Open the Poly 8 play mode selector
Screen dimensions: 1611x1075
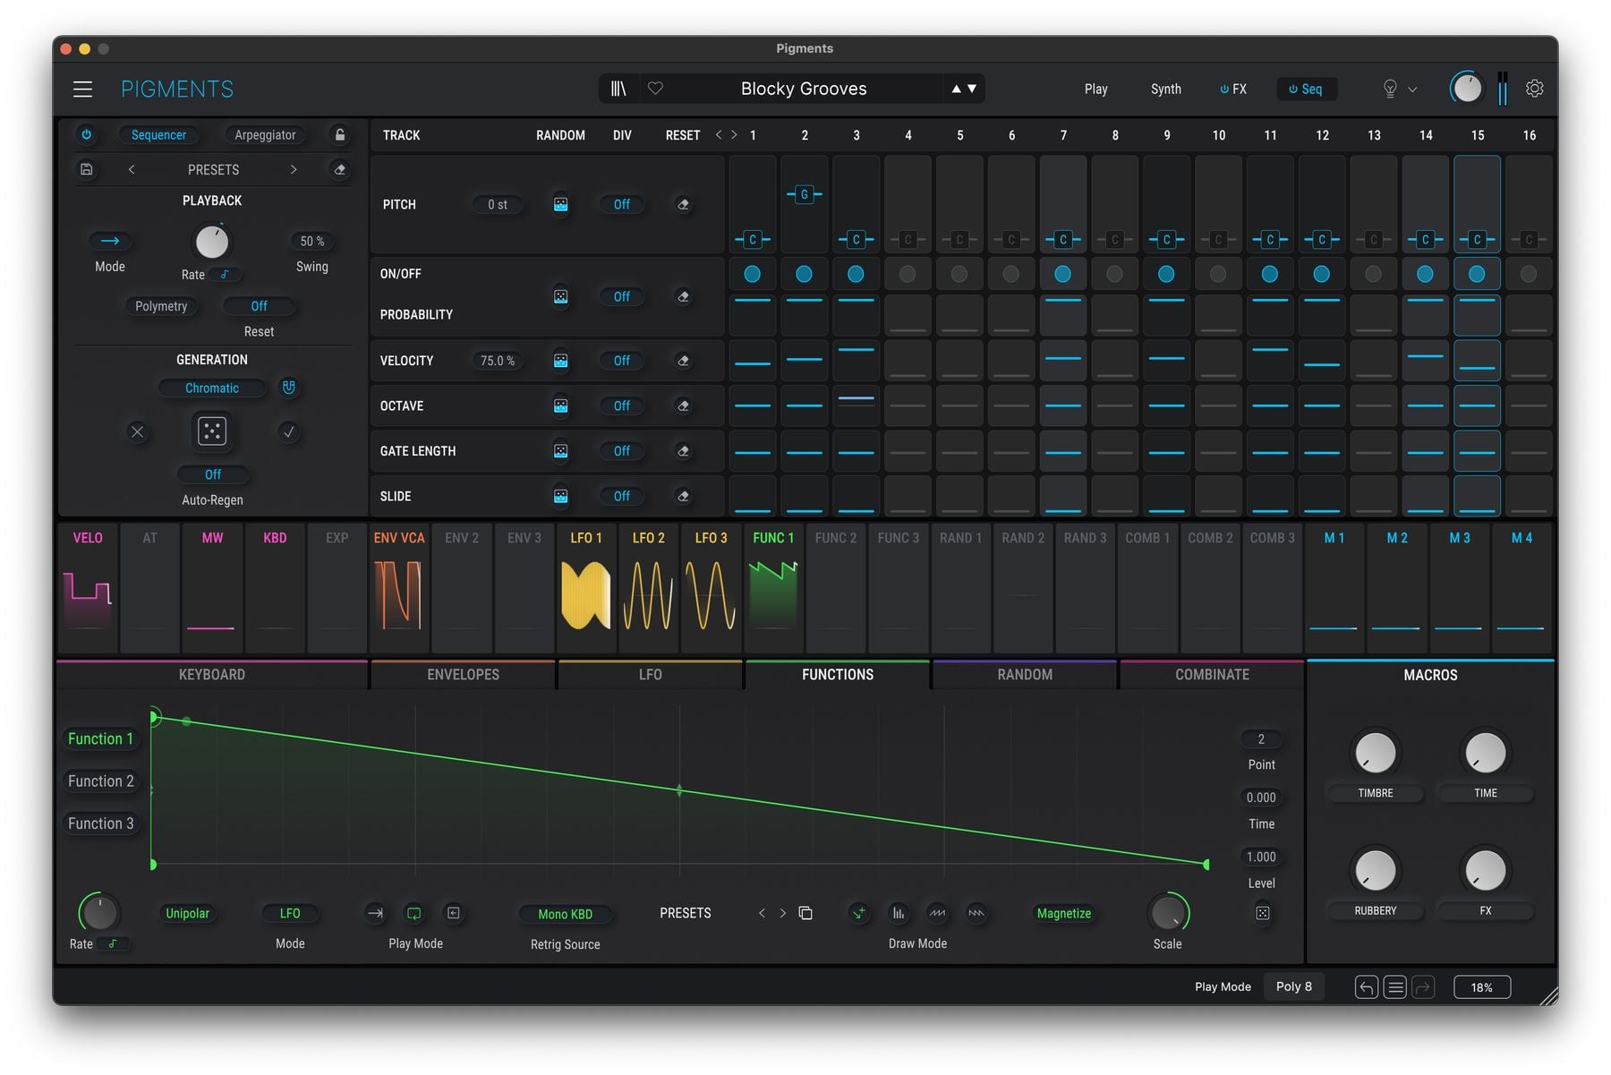click(1294, 986)
